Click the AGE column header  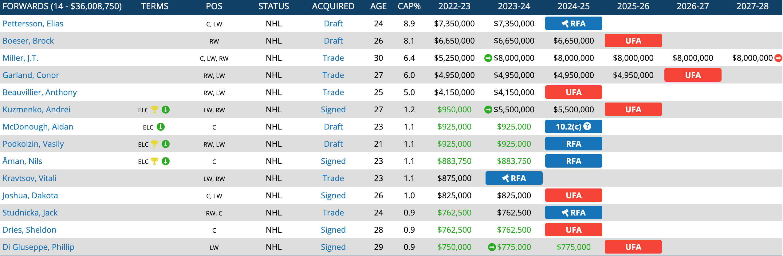point(378,6)
